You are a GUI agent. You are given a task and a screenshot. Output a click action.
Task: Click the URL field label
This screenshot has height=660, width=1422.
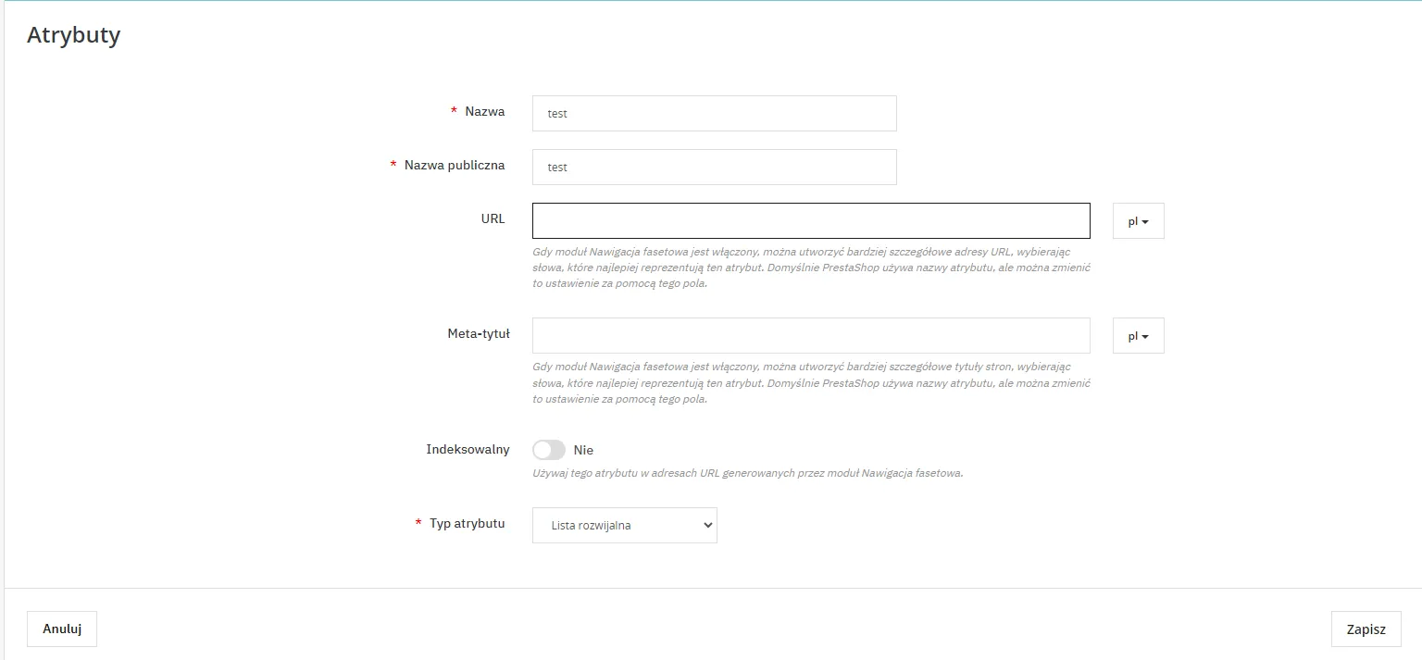[493, 219]
